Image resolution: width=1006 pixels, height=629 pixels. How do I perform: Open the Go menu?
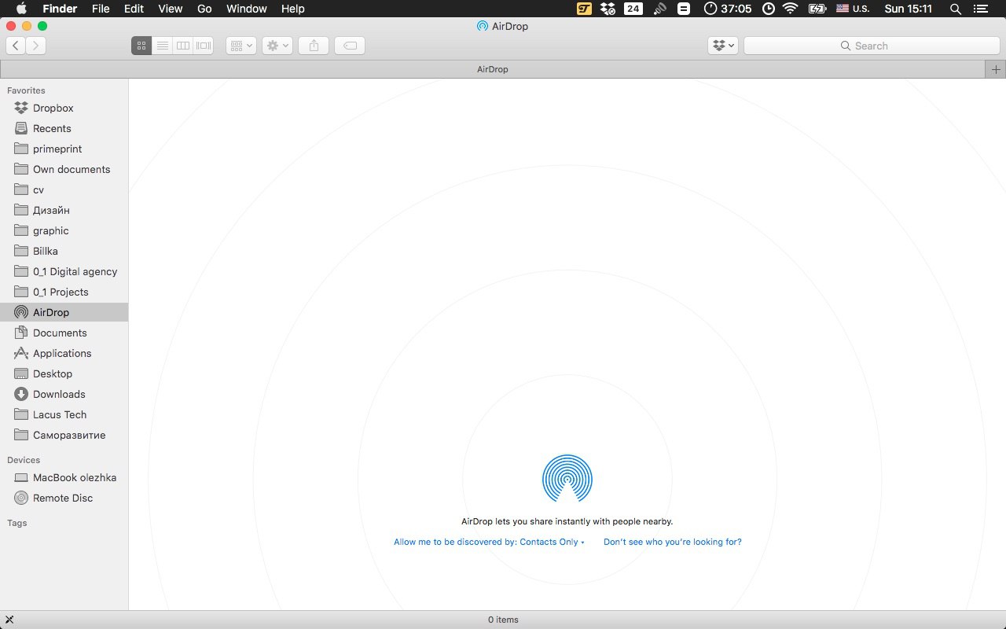tap(204, 9)
